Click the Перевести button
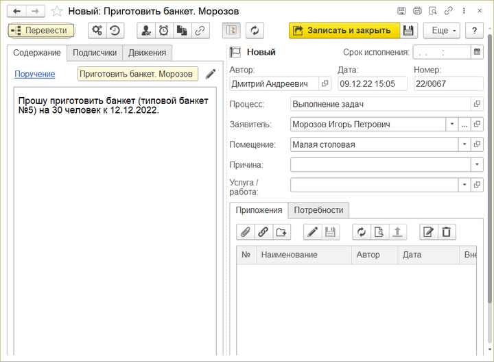This screenshot has height=362, width=494. (41, 31)
